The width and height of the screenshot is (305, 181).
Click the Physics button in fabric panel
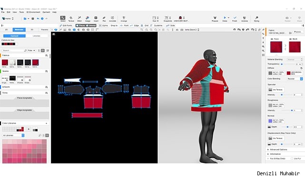point(297,32)
